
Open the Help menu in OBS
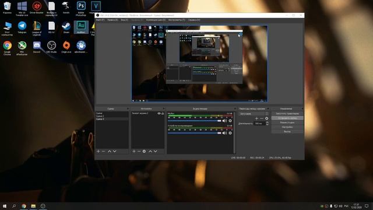pos(194,20)
